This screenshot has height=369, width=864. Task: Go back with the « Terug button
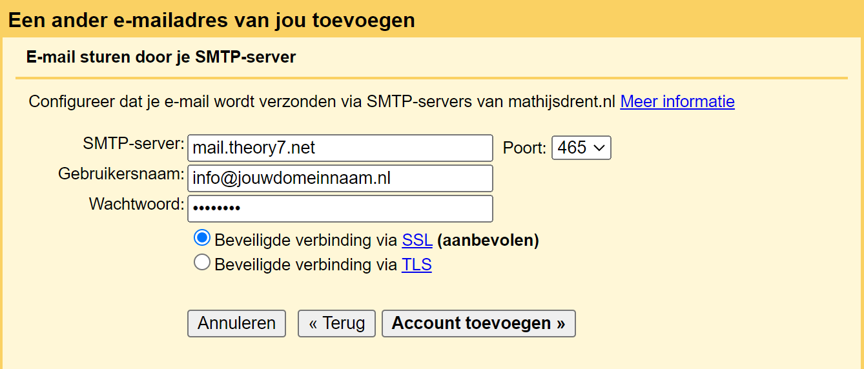click(336, 323)
